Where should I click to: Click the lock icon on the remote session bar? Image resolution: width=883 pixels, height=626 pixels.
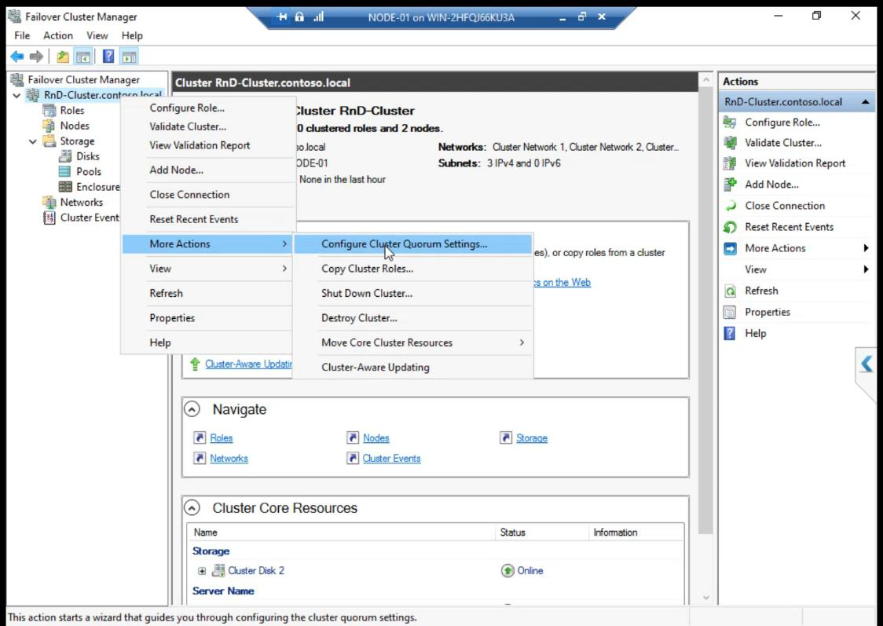tap(299, 17)
